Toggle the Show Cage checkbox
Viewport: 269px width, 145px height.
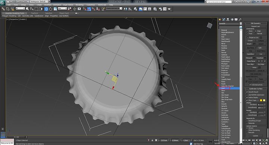coord(247,100)
